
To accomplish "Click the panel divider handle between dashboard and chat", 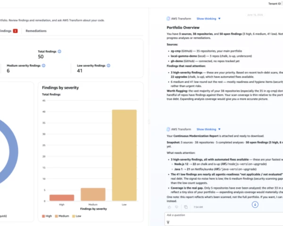I will [x=149, y=122].
